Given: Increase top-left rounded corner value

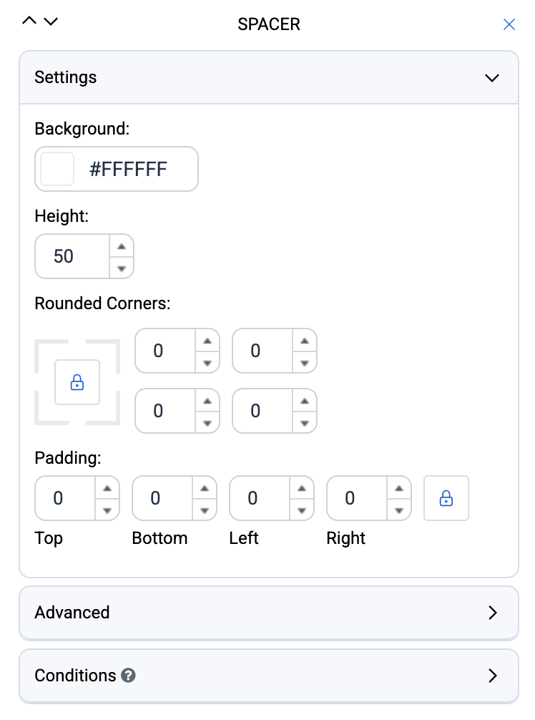Looking at the screenshot, I should 207,341.
